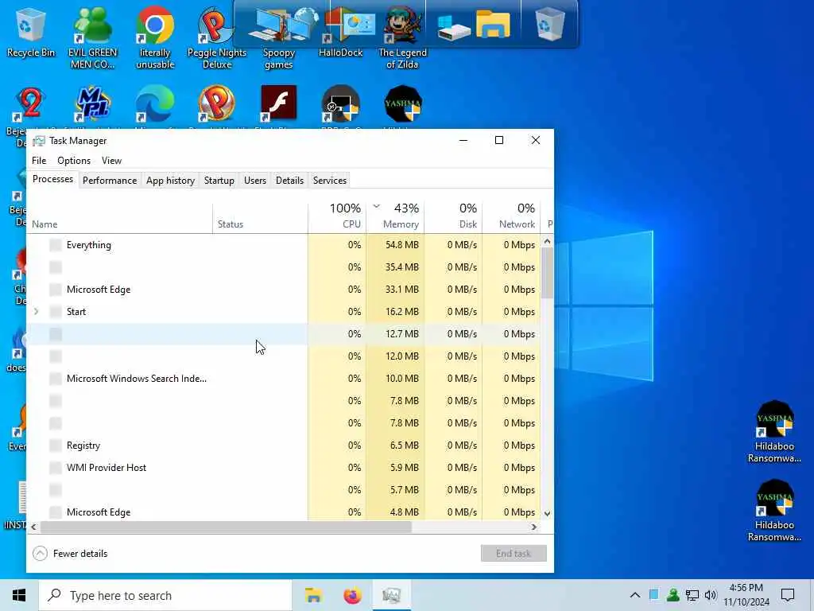Launch Peggle Nights Deluxe from the desktop
Viewport: 814px width, 611px height.
pos(216,38)
